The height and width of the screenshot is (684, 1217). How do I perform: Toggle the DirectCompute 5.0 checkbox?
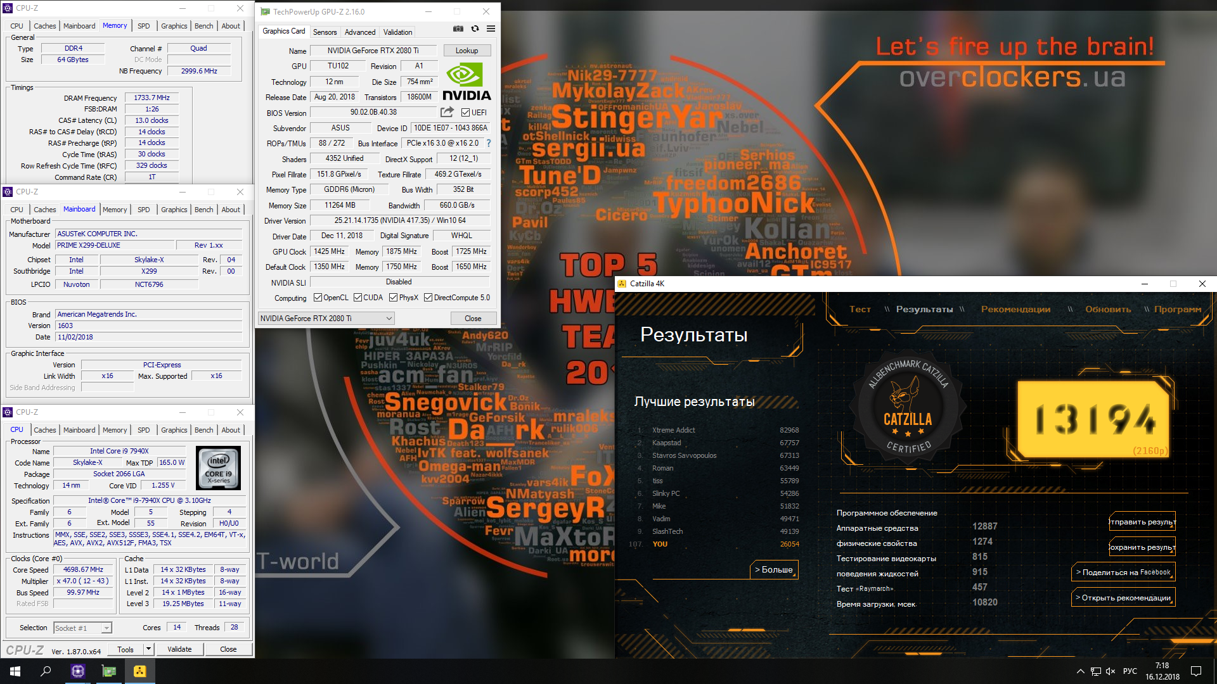[428, 298]
